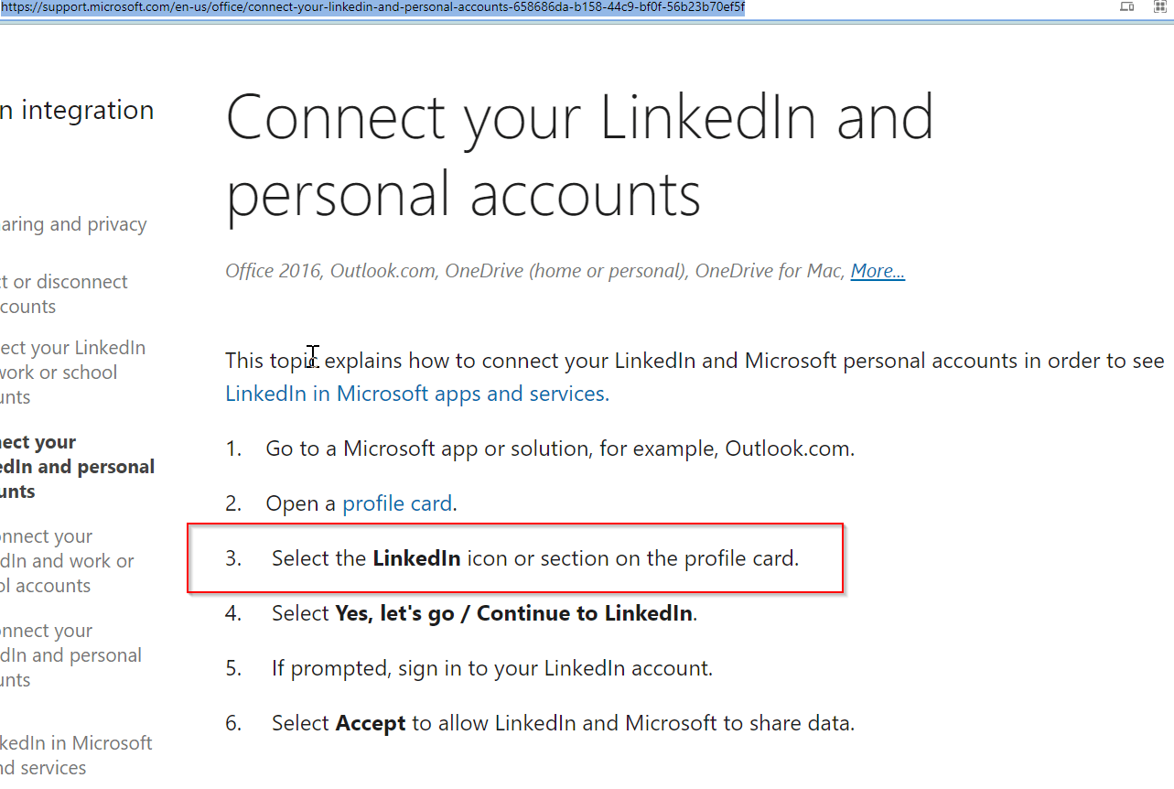Select the page URL in the address bar
Image resolution: width=1174 pixels, height=789 pixels.
372,7
